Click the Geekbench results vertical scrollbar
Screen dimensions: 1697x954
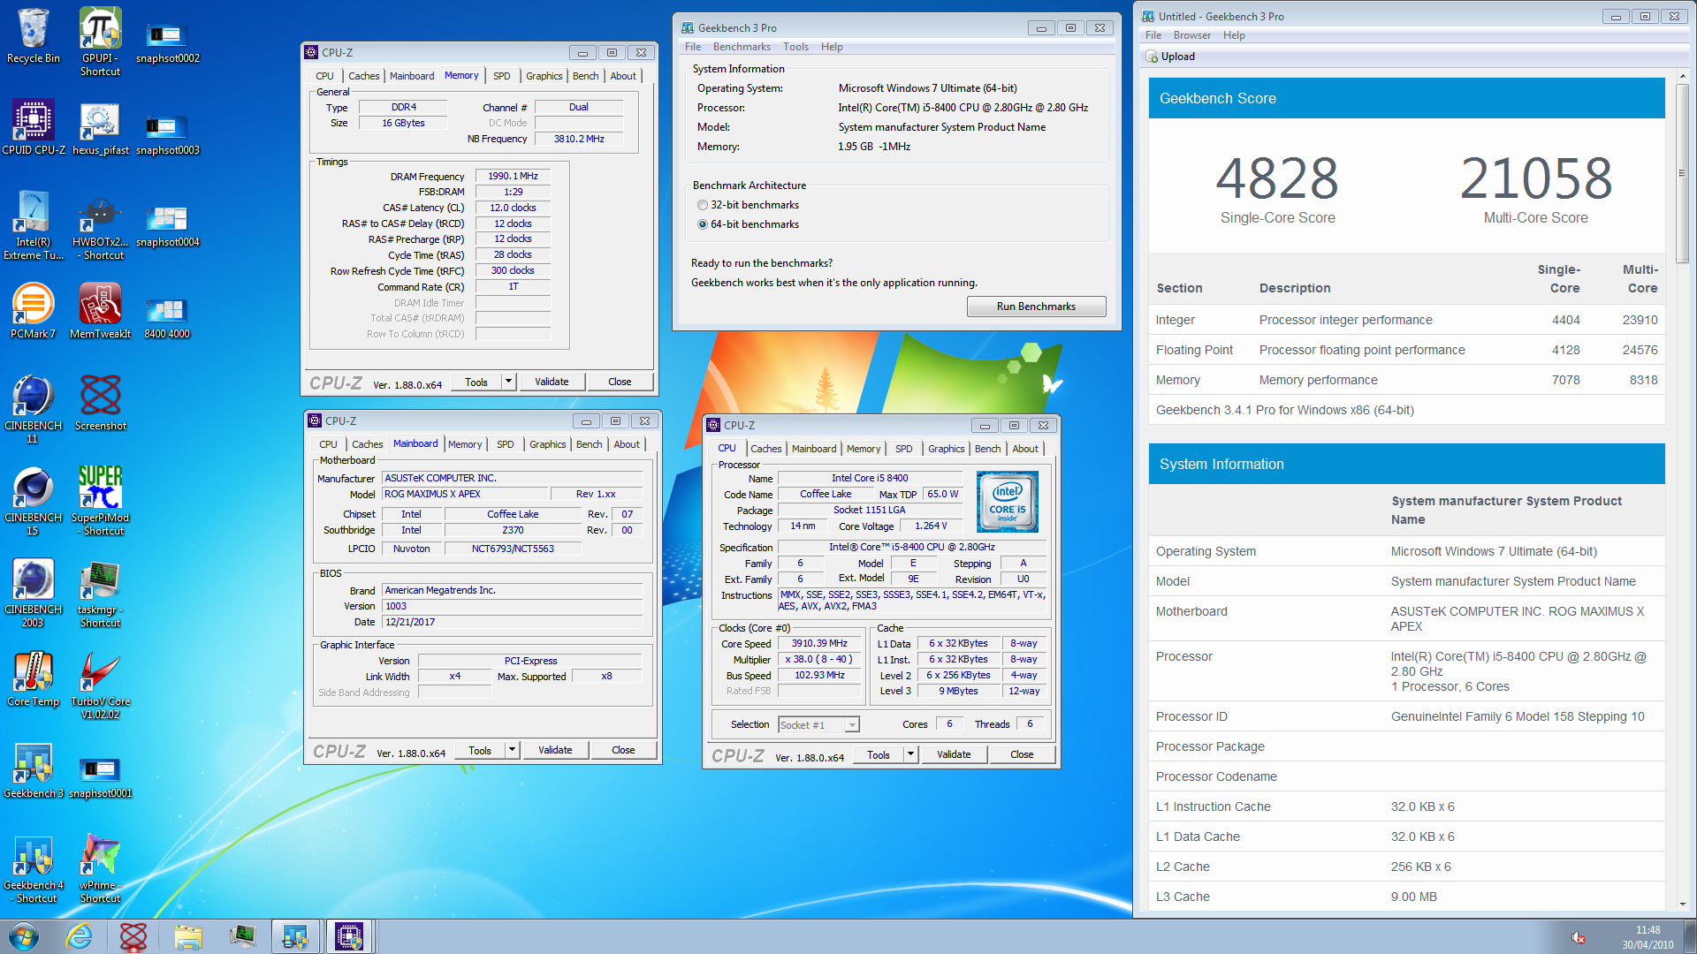[1683, 173]
